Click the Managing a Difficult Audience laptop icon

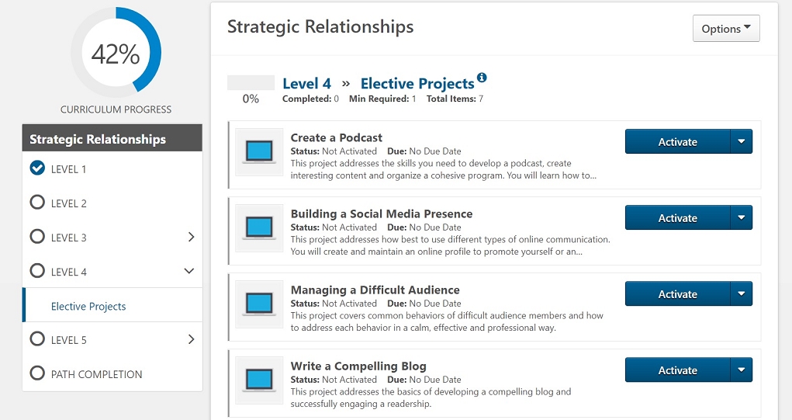[259, 304]
